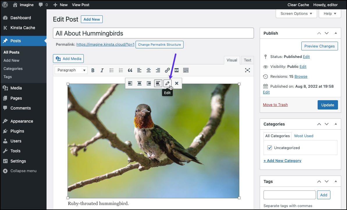Toggle bold formatting in the editor toolbar
Screen dimensions: 347x210
point(93,70)
